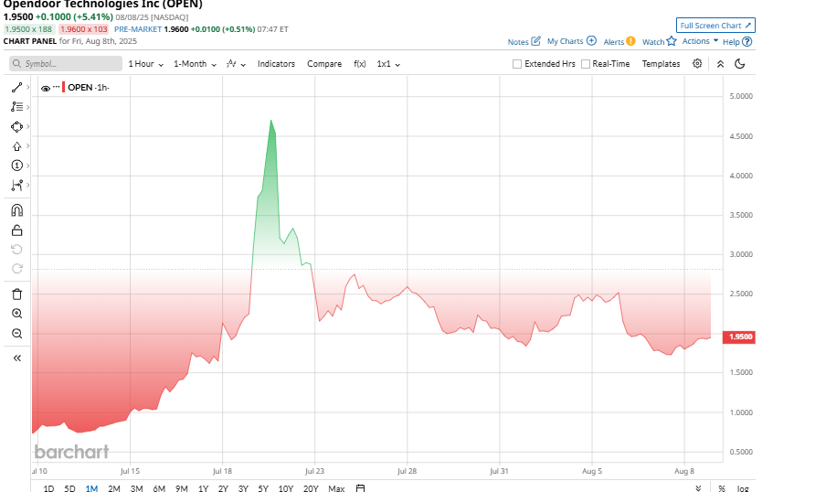Open the Alerts link

(614, 42)
